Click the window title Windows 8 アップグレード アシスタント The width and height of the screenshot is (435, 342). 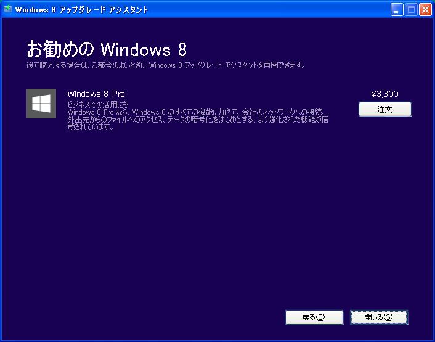click(x=81, y=10)
